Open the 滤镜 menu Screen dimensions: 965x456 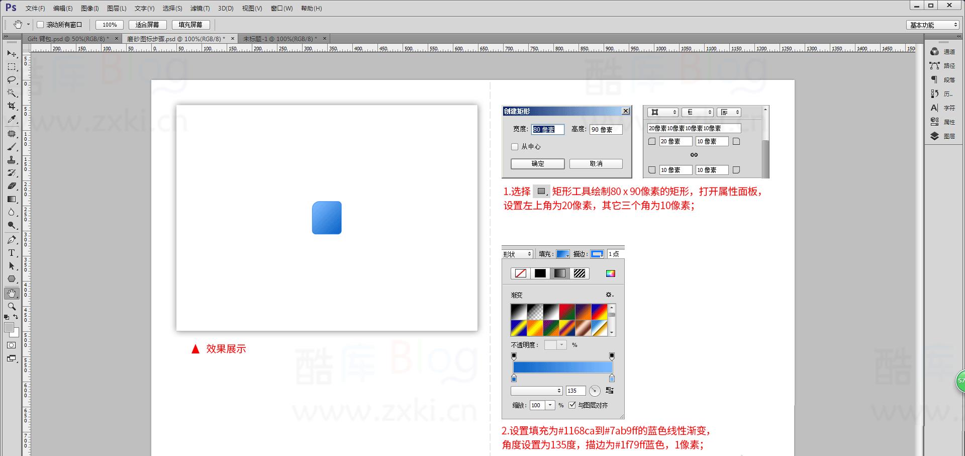(201, 8)
